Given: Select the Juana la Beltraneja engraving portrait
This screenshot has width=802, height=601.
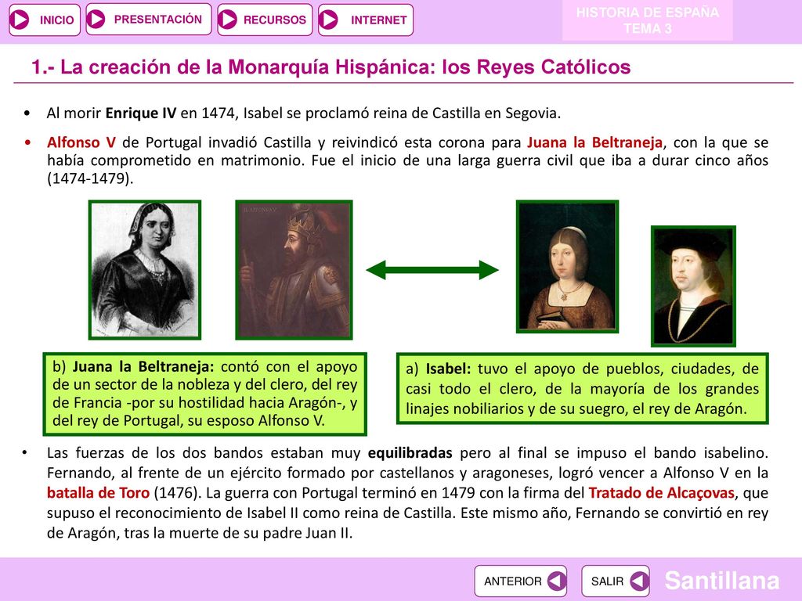Looking at the screenshot, I should 145,270.
